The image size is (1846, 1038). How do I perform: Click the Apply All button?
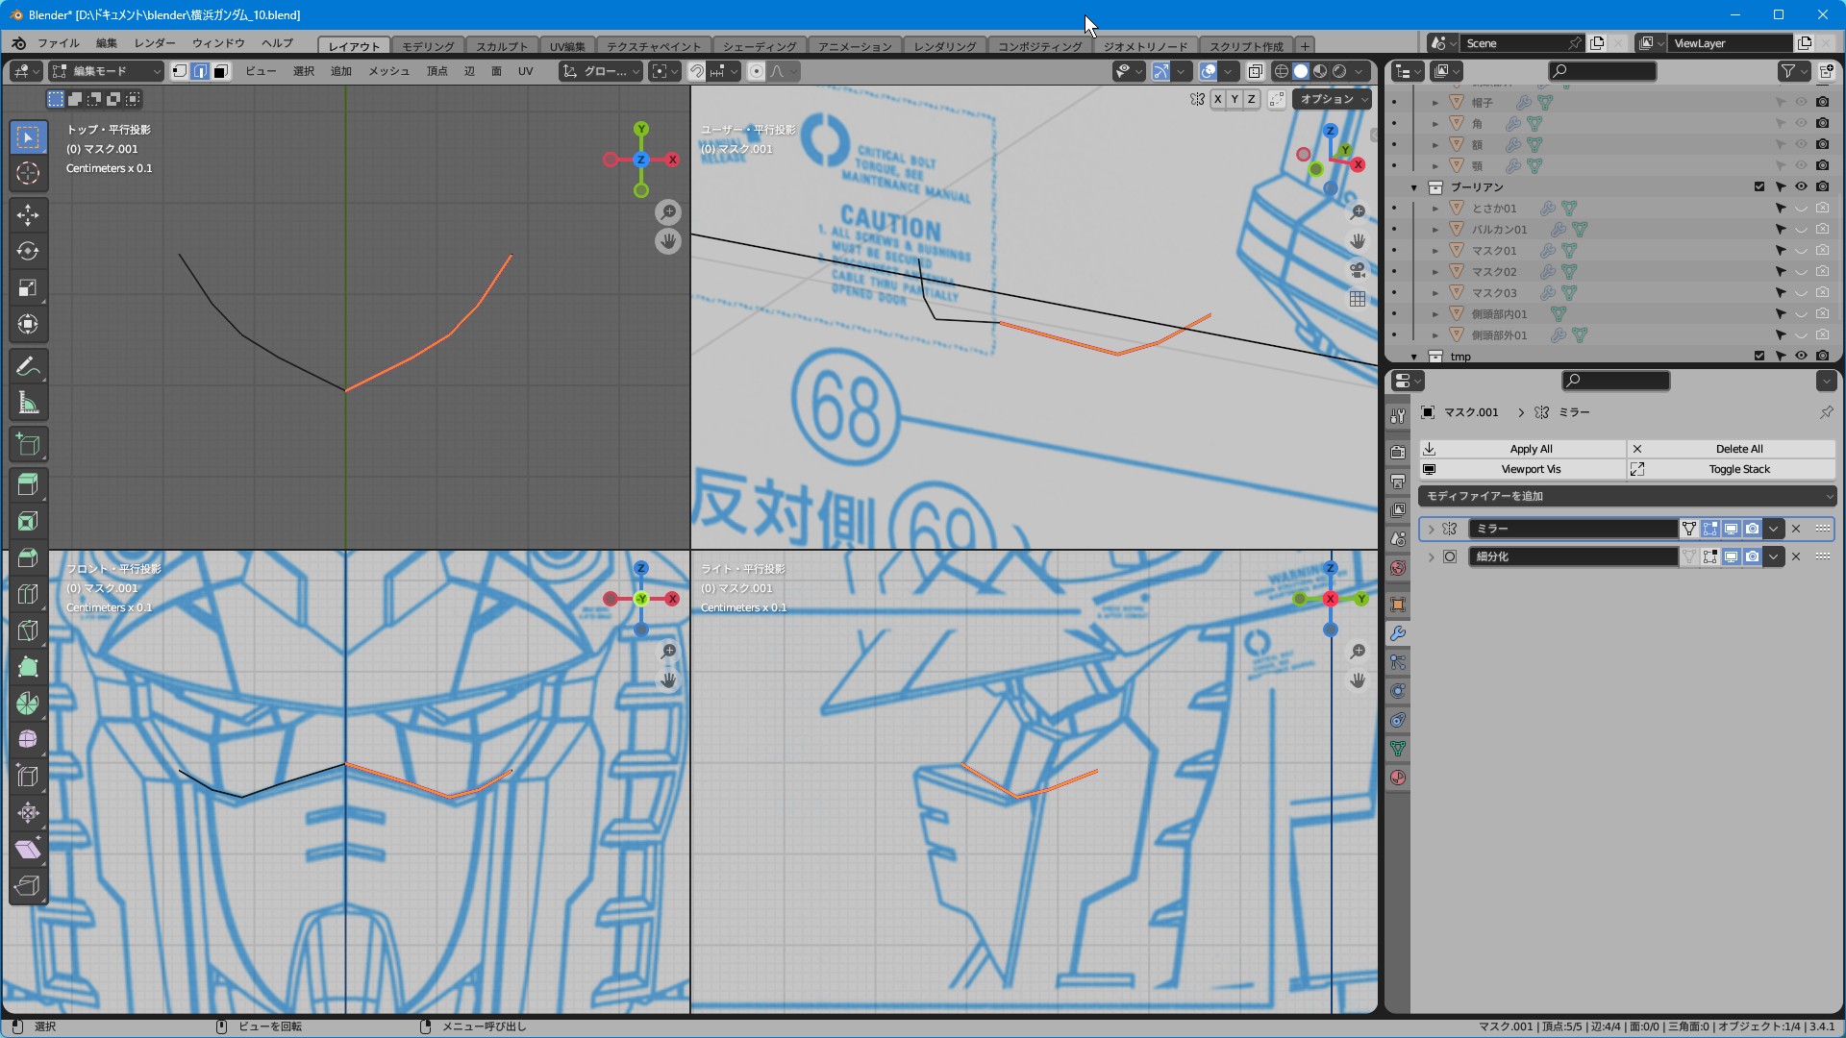[1530, 449]
